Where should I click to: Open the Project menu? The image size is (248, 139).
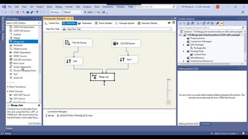pyautogui.click(x=40, y=7)
